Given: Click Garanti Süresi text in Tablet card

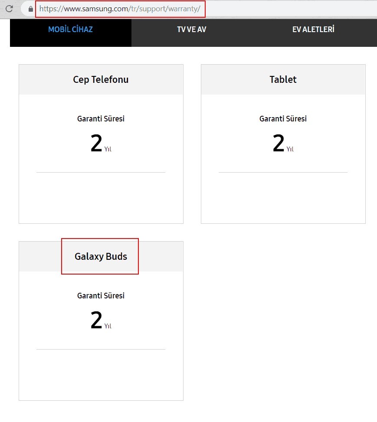Looking at the screenshot, I should [x=283, y=119].
